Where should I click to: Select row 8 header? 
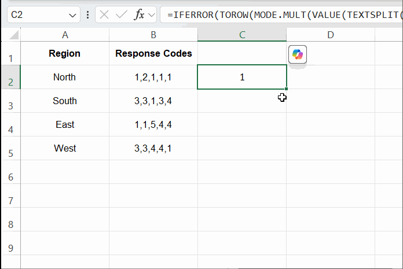tap(10, 219)
